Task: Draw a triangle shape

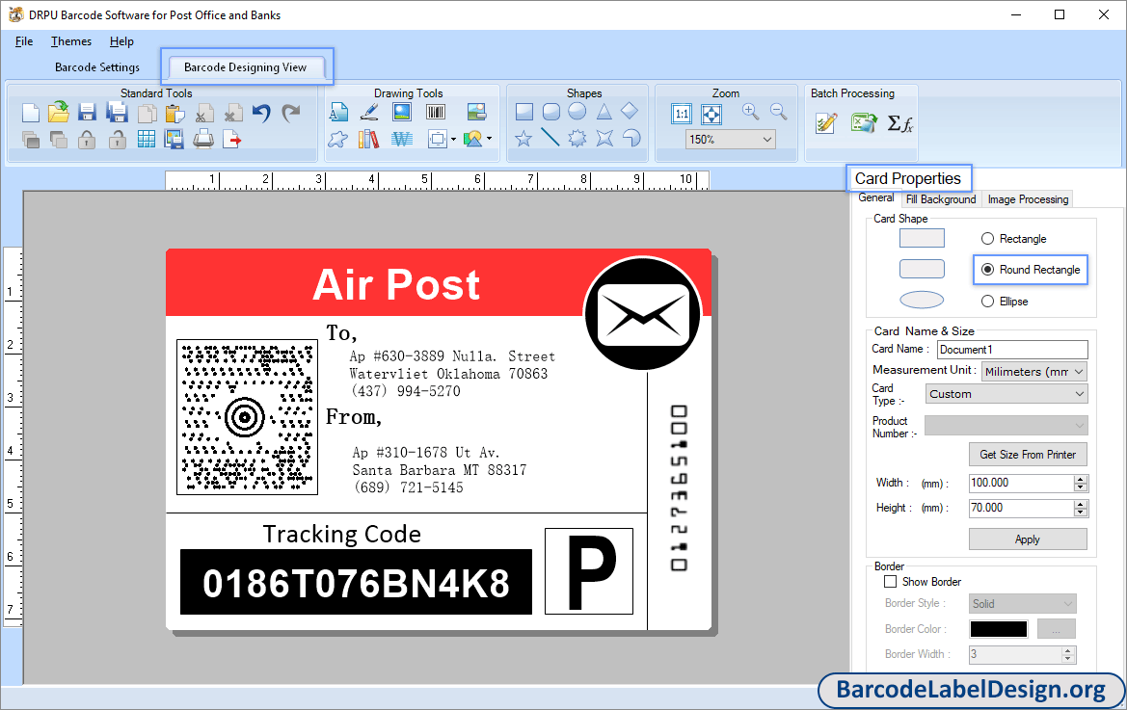Action: [x=604, y=112]
